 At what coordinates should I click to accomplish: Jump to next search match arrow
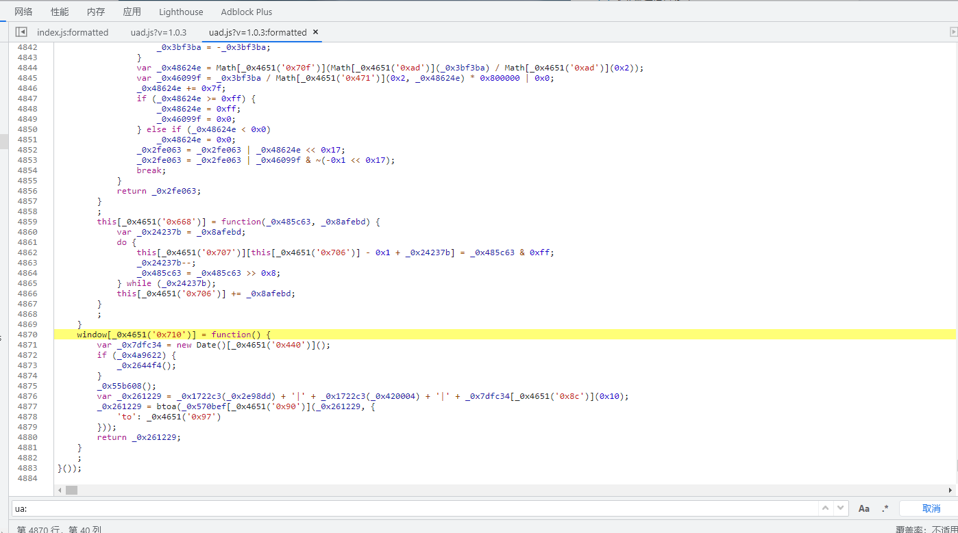841,508
